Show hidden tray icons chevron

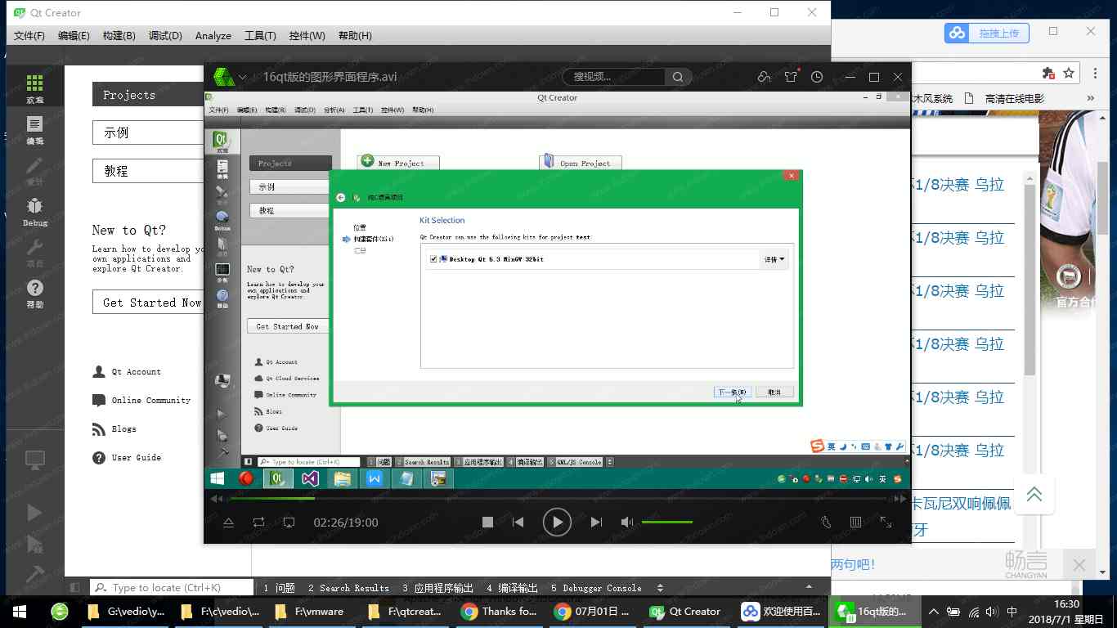[x=933, y=611]
